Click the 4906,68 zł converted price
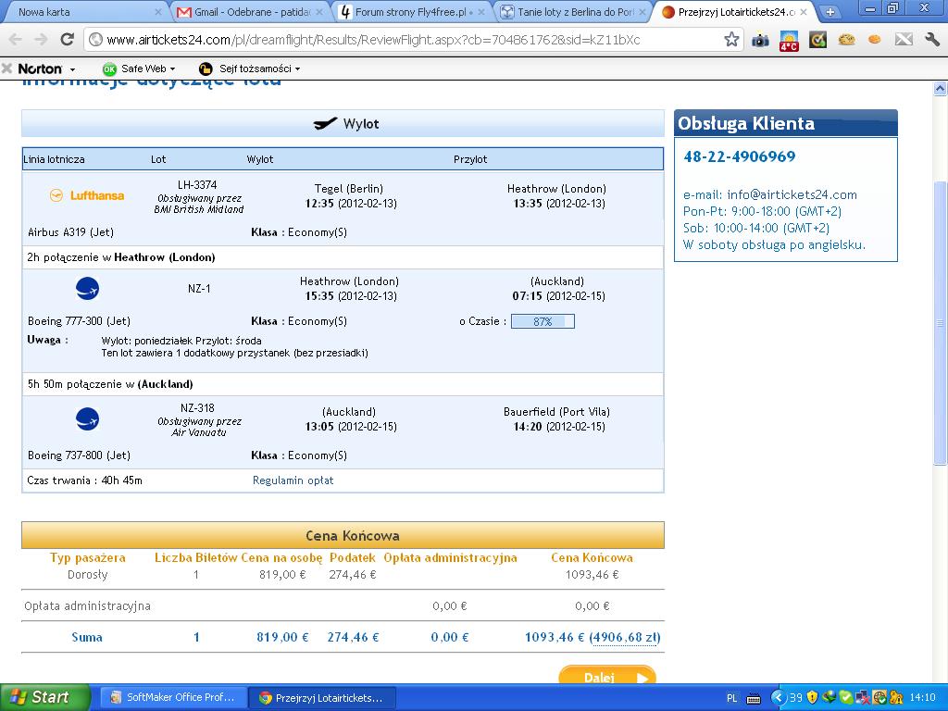This screenshot has width=948, height=711. [x=626, y=637]
